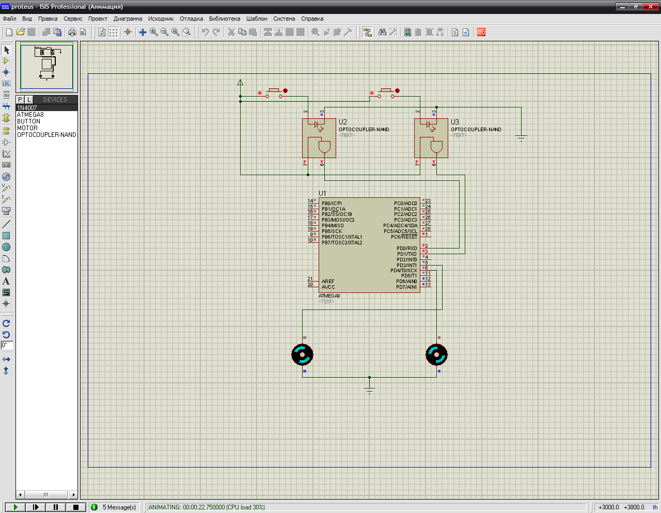
Task: Select the Text Script Mode tool
Action: tap(6, 95)
